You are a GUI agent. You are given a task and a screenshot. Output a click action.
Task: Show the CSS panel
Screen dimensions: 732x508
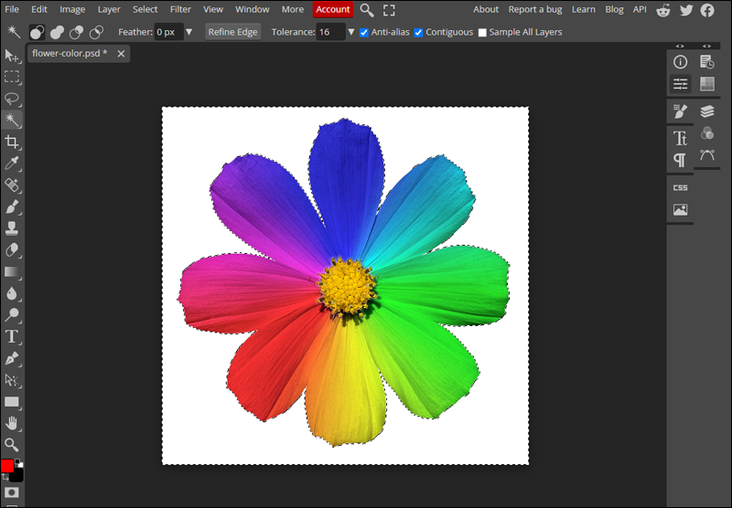(680, 187)
